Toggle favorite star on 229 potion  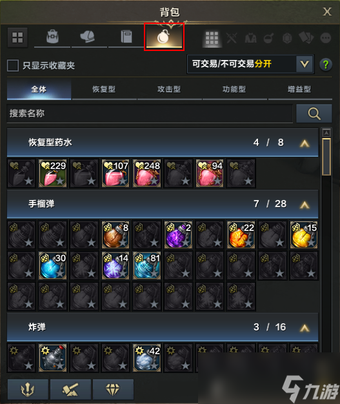coord(60,181)
